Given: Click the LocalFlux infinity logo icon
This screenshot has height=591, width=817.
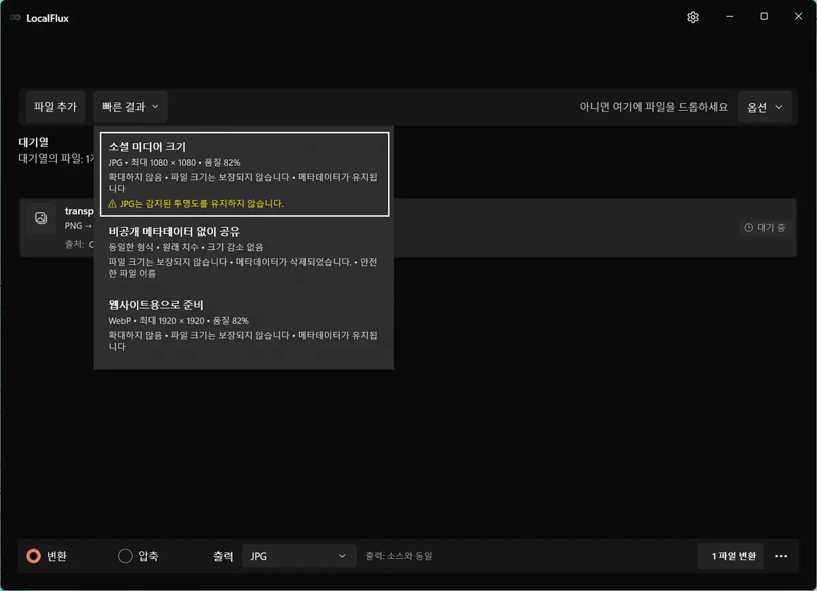Looking at the screenshot, I should click(x=15, y=18).
